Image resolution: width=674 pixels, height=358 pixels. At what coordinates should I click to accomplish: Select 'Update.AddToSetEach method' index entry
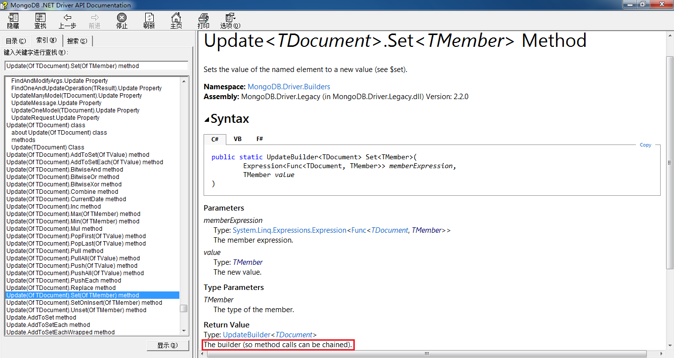coord(48,325)
